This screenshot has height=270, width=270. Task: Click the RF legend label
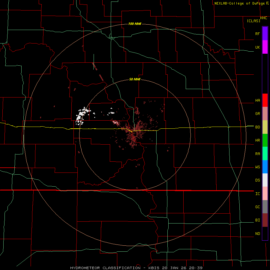(x=257, y=34)
